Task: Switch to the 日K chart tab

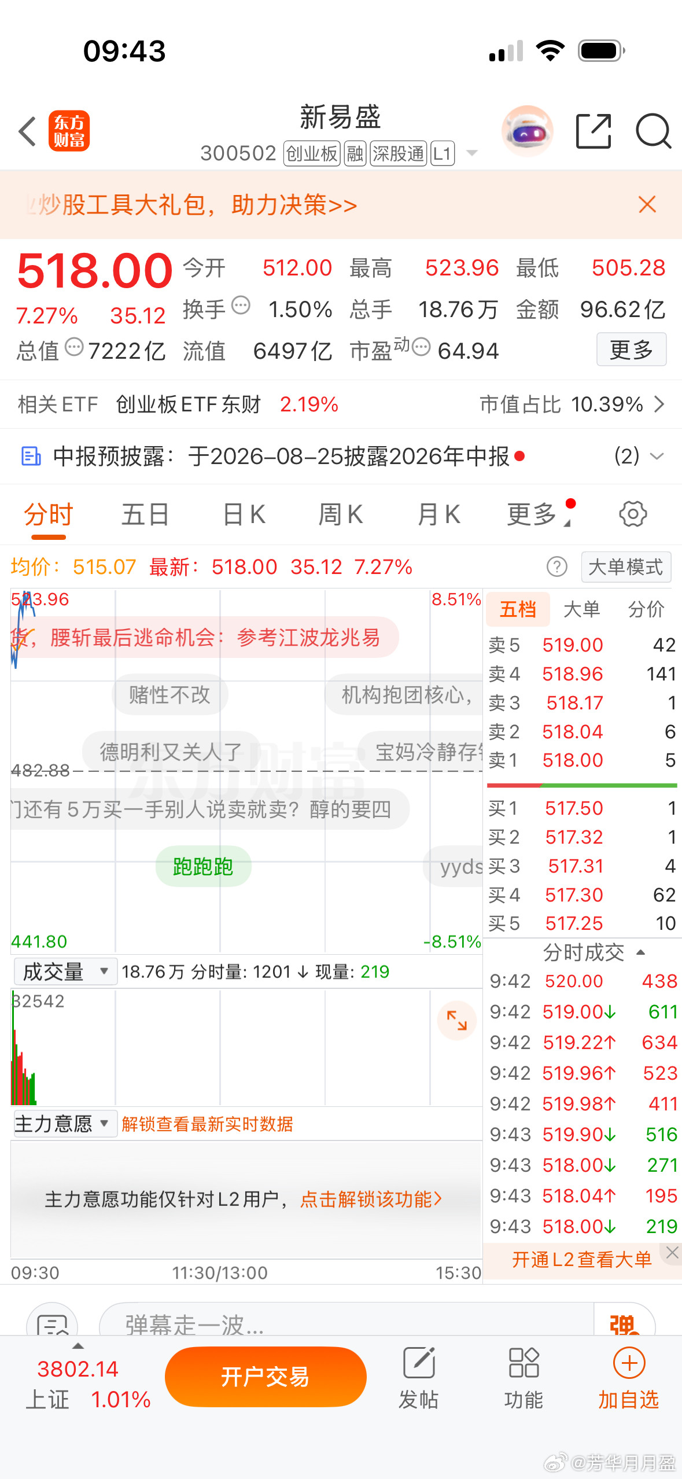Action: click(x=244, y=514)
